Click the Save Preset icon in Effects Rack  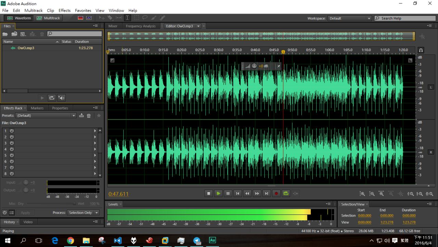[x=81, y=116]
